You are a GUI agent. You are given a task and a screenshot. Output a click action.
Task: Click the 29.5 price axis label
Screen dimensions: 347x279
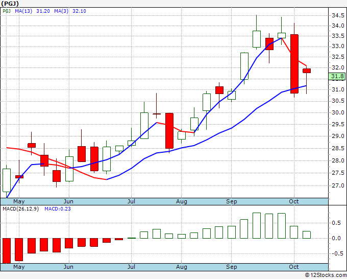click(x=338, y=124)
